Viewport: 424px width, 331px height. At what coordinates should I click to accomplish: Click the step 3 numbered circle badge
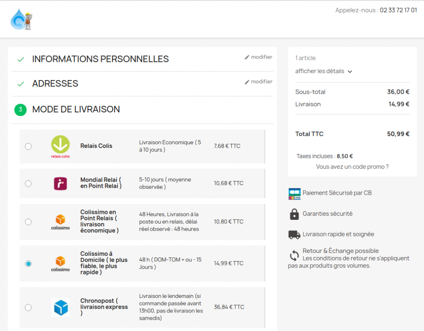[20, 110]
